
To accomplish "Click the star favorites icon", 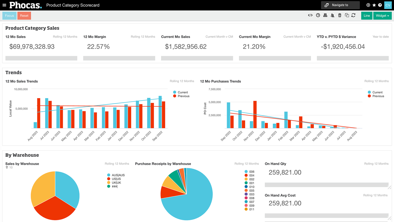I will pos(374,5).
